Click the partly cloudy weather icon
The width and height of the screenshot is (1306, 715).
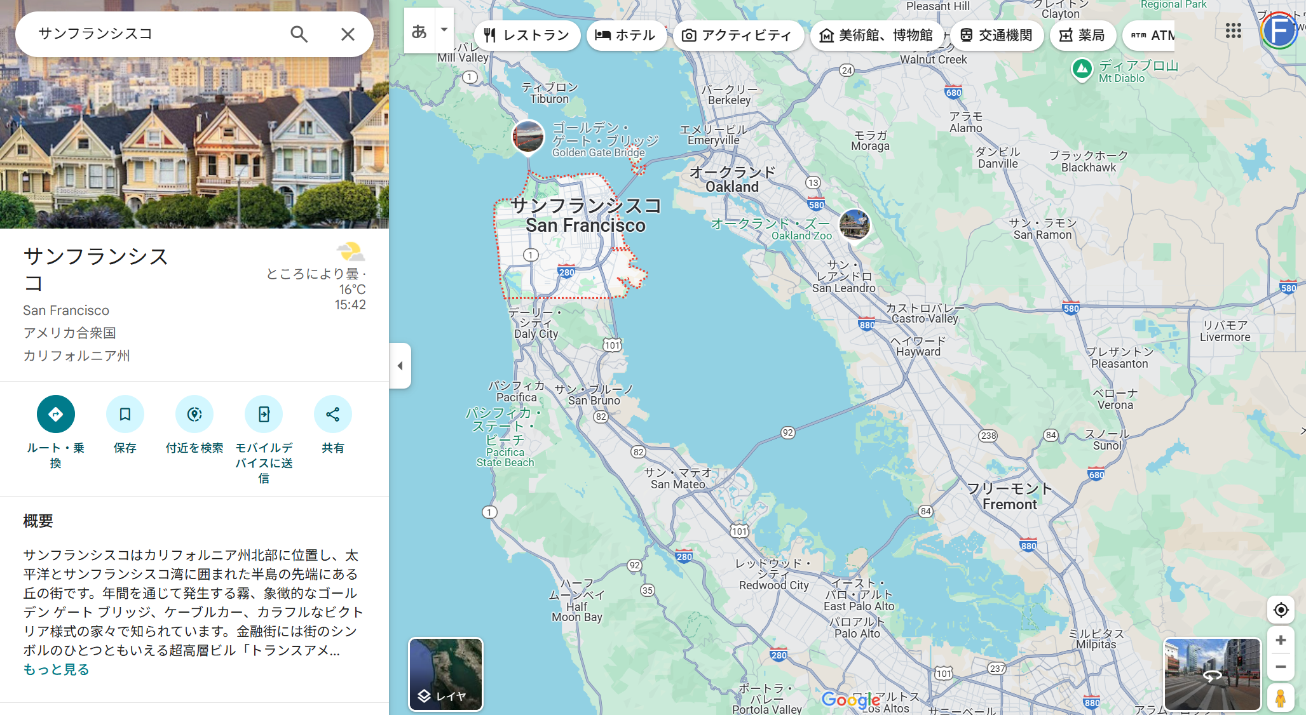pyautogui.click(x=351, y=251)
